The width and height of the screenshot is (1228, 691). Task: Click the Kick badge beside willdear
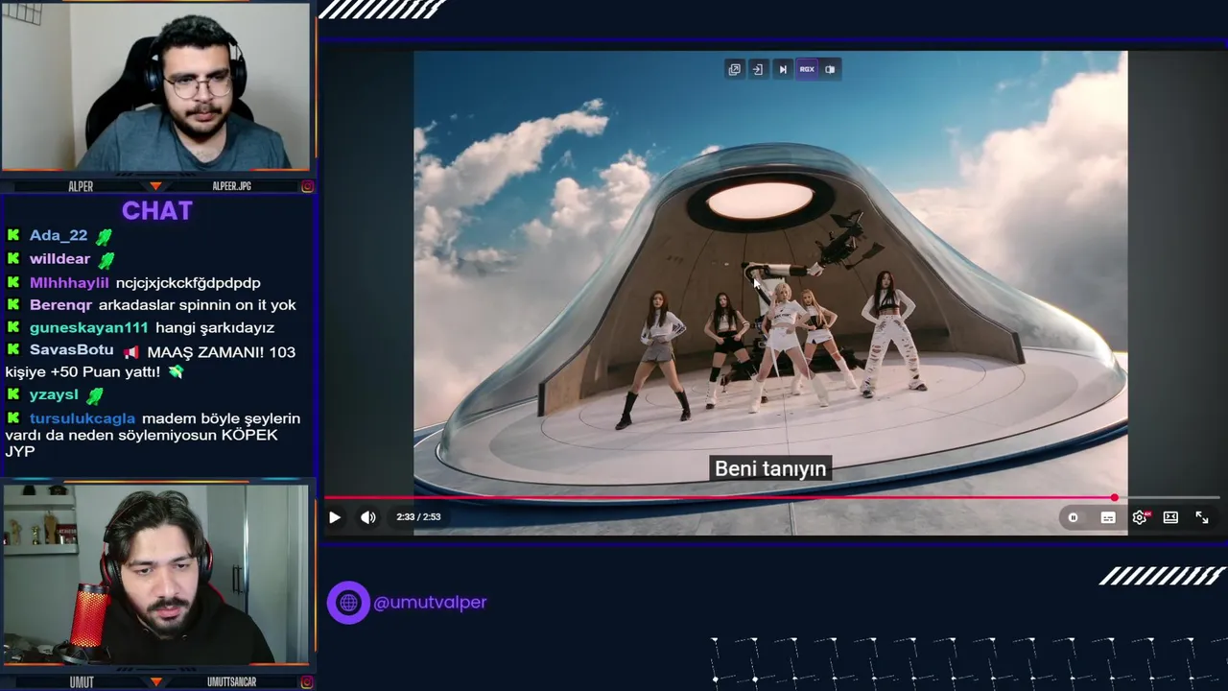(x=13, y=258)
